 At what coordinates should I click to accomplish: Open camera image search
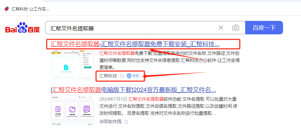click(x=235, y=28)
